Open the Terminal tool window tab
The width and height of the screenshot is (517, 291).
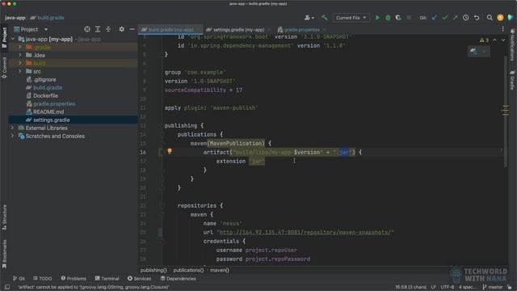pos(107,278)
